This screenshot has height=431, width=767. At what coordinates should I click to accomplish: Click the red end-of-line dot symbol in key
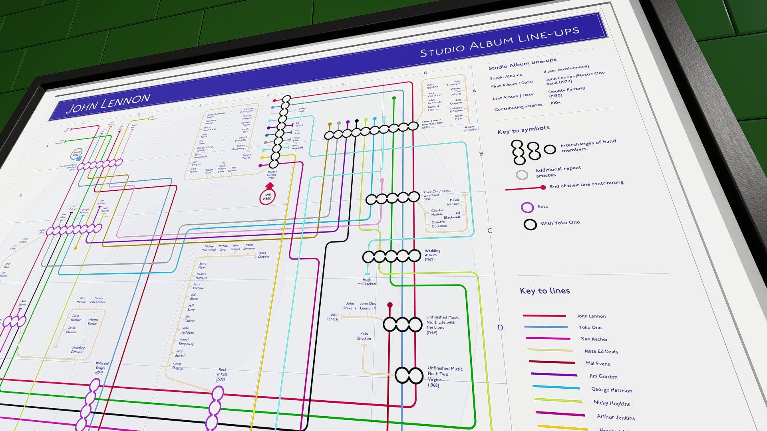click(x=543, y=187)
